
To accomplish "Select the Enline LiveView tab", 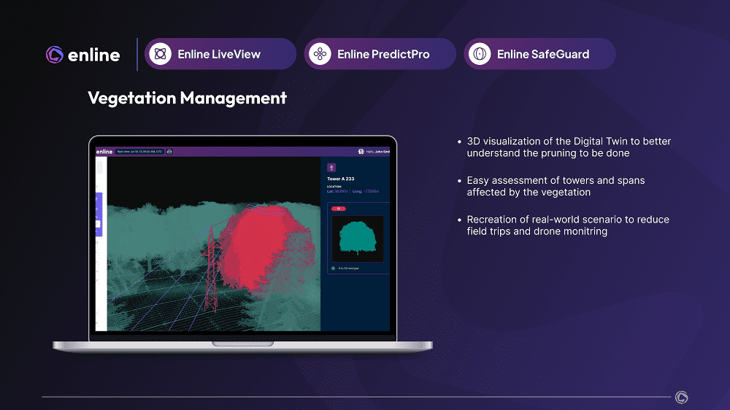I will [x=220, y=54].
